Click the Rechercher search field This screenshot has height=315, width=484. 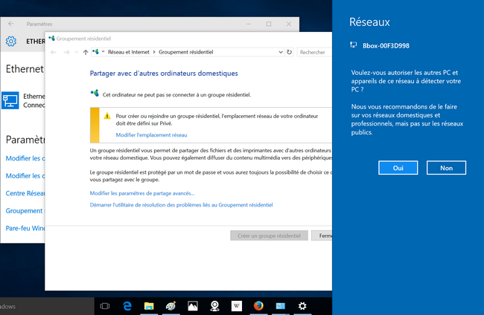(x=314, y=52)
